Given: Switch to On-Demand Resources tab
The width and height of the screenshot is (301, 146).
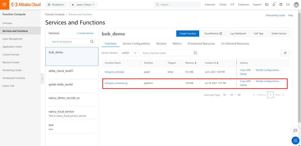Looking at the screenshot, I should pyautogui.click(x=235, y=44).
